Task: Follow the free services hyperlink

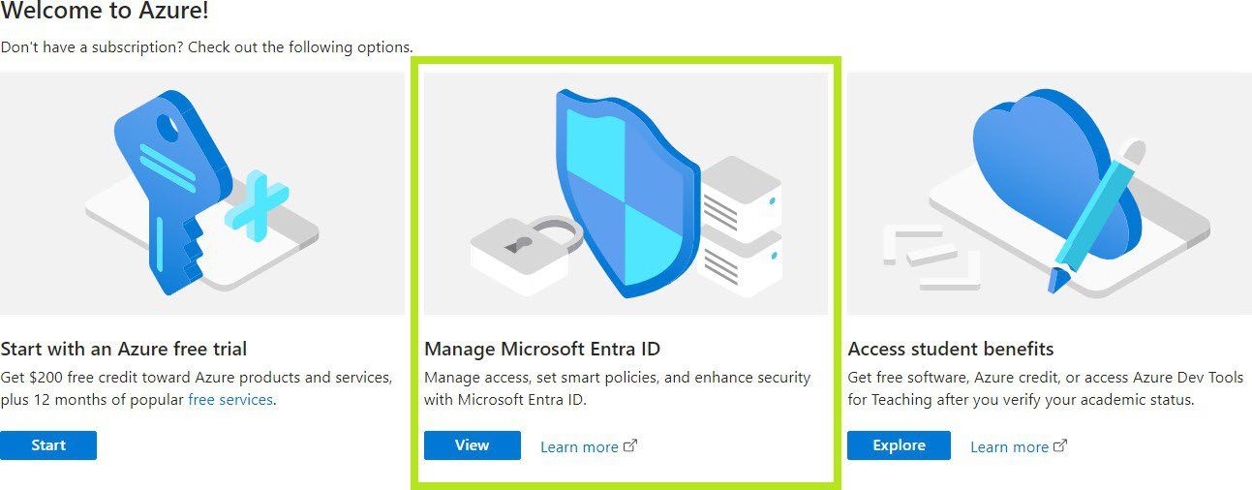Action: pos(230,399)
